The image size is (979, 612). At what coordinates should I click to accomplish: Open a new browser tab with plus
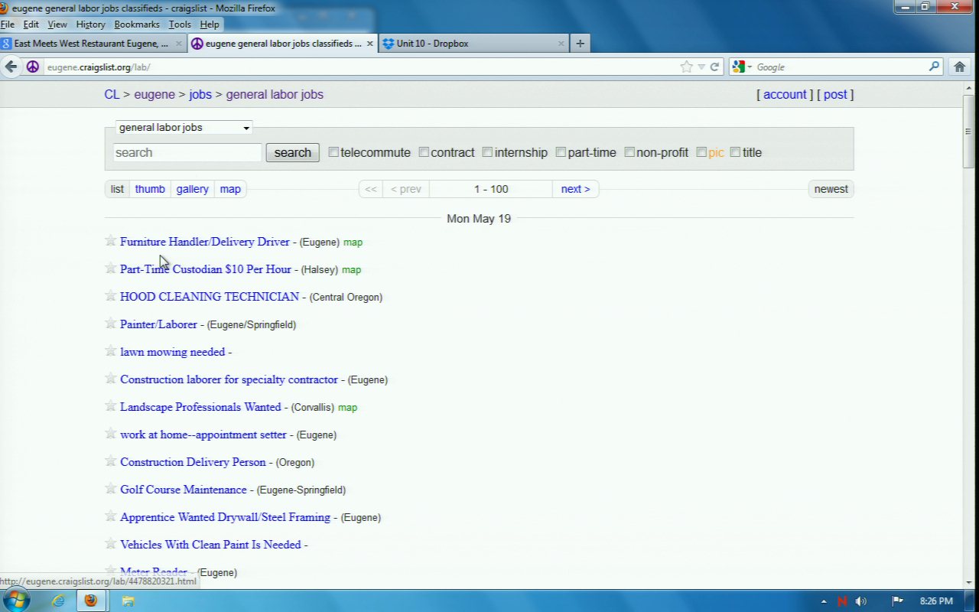(x=580, y=44)
